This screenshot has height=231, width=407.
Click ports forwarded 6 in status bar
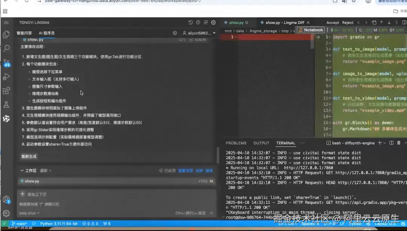107,224
